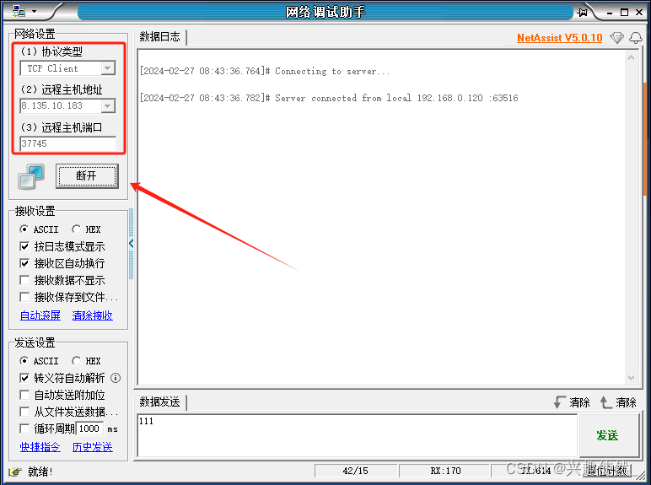The image size is (651, 485).
Task: Click the diamond icon beside NetAssist version
Action: click(x=617, y=38)
